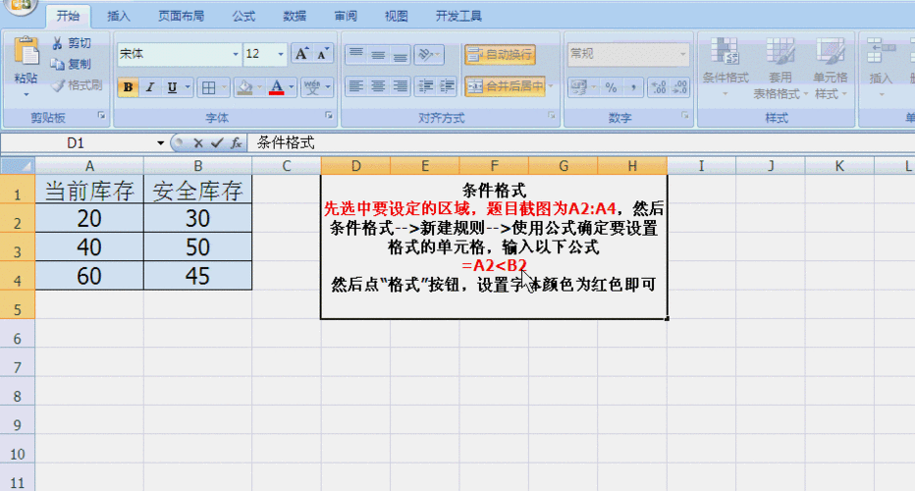
Task: Increase indent
Action: 447,86
